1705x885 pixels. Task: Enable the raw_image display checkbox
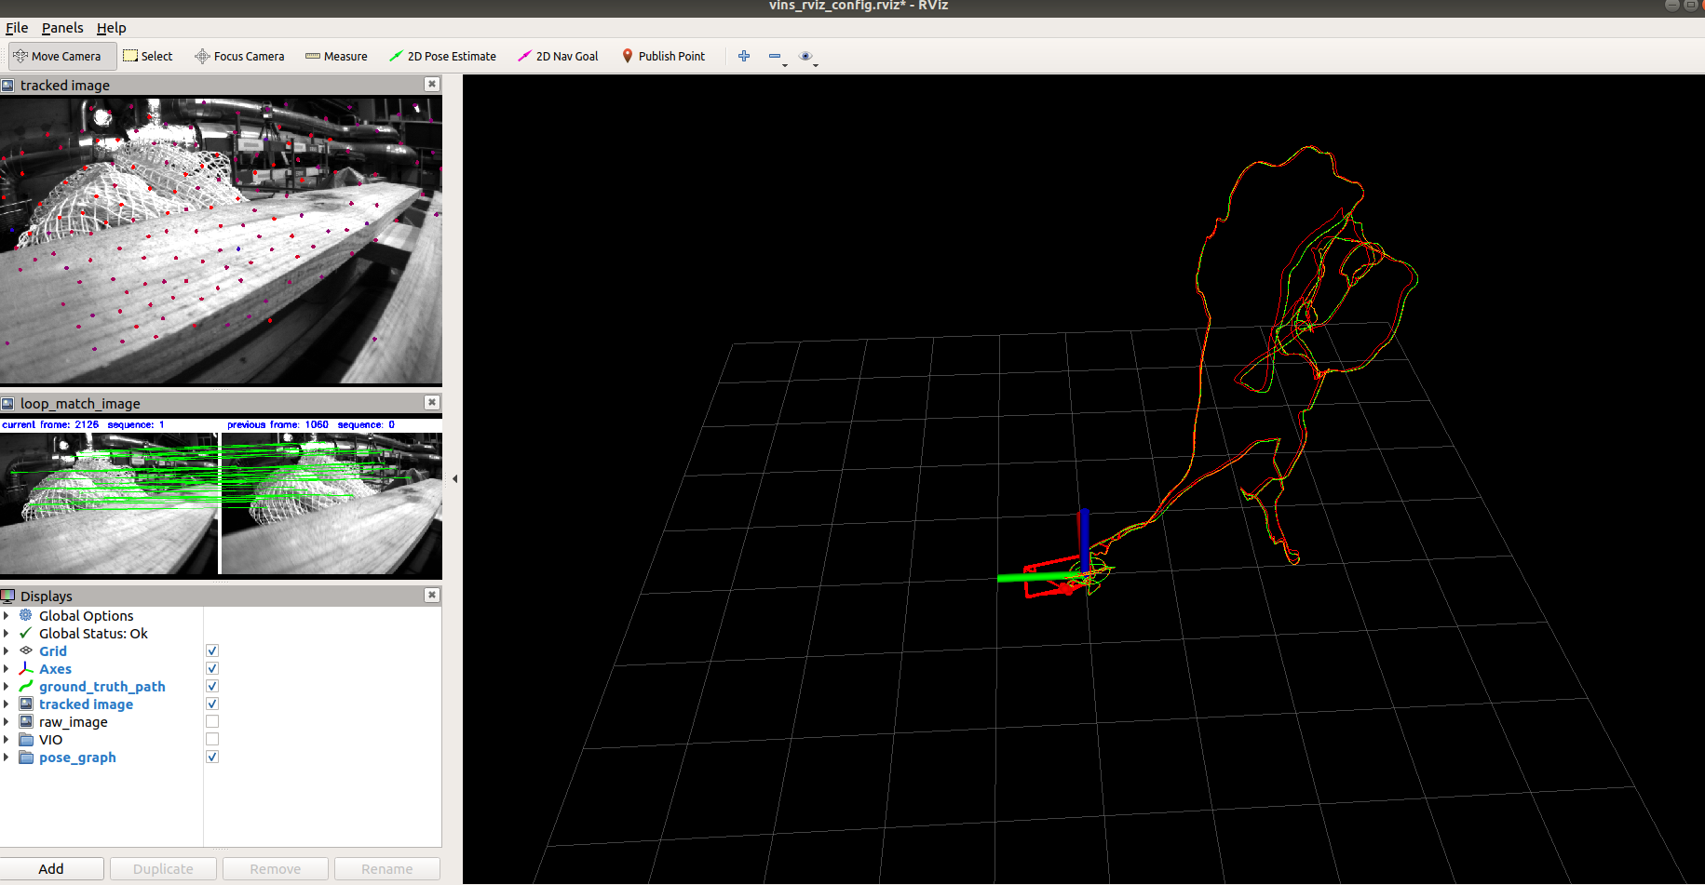[x=212, y=721]
